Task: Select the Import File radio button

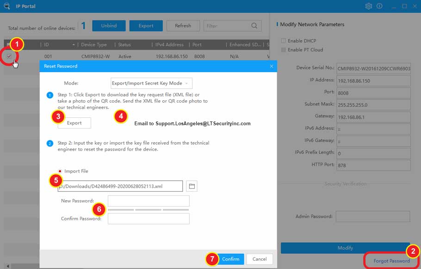Action: (x=60, y=171)
